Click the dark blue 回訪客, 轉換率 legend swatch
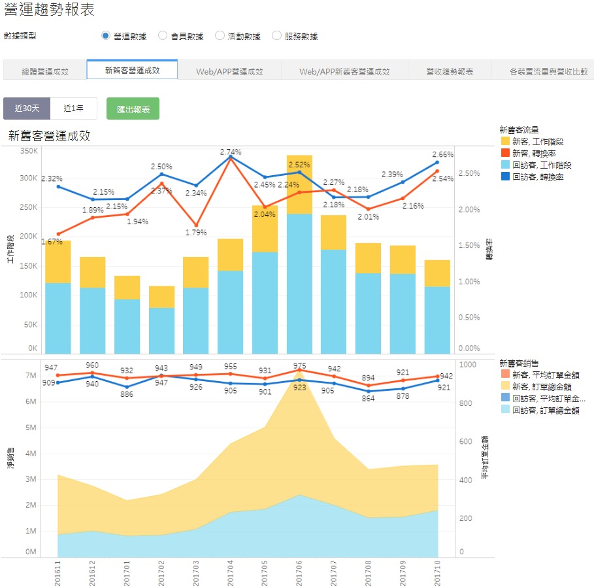Screen dimensions: 594x587 pyautogui.click(x=505, y=176)
